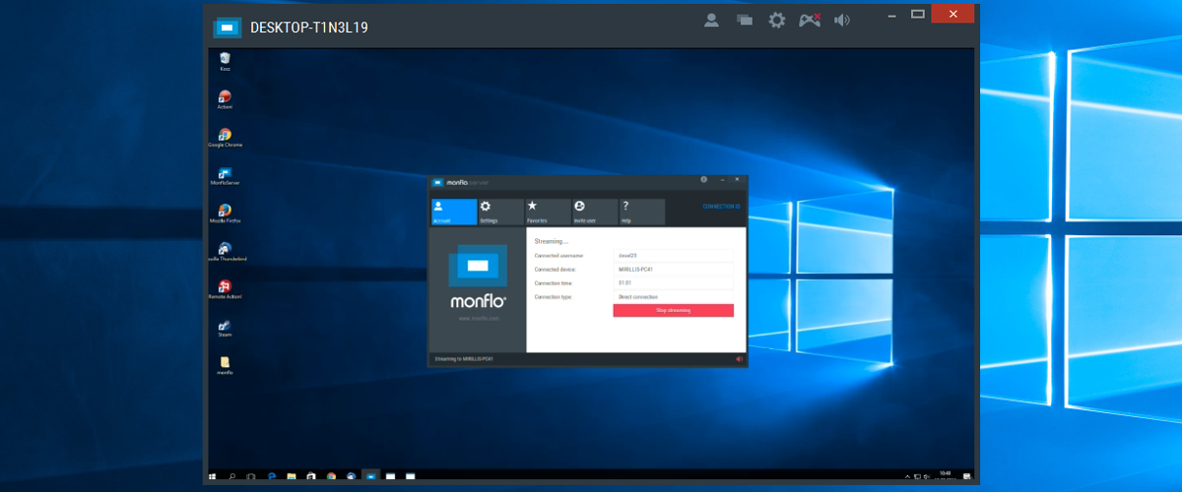The image size is (1182, 492).
Task: Select Mozilla Firefox desktop shortcut
Action: point(225,213)
